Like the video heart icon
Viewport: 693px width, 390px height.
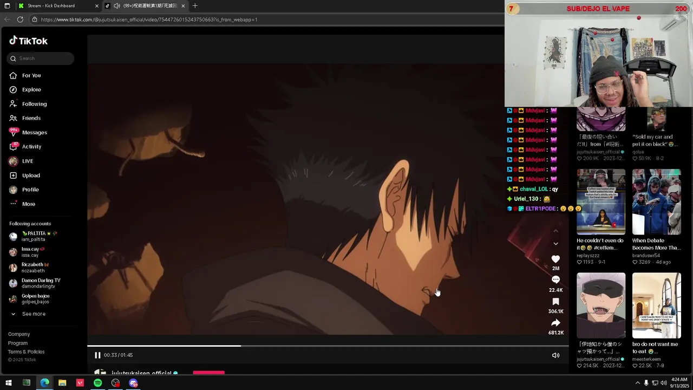coord(555,259)
